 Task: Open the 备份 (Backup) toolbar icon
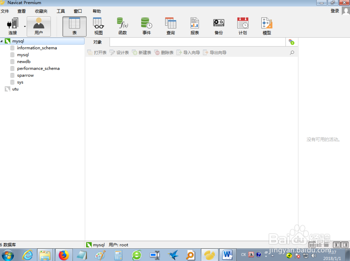219,26
